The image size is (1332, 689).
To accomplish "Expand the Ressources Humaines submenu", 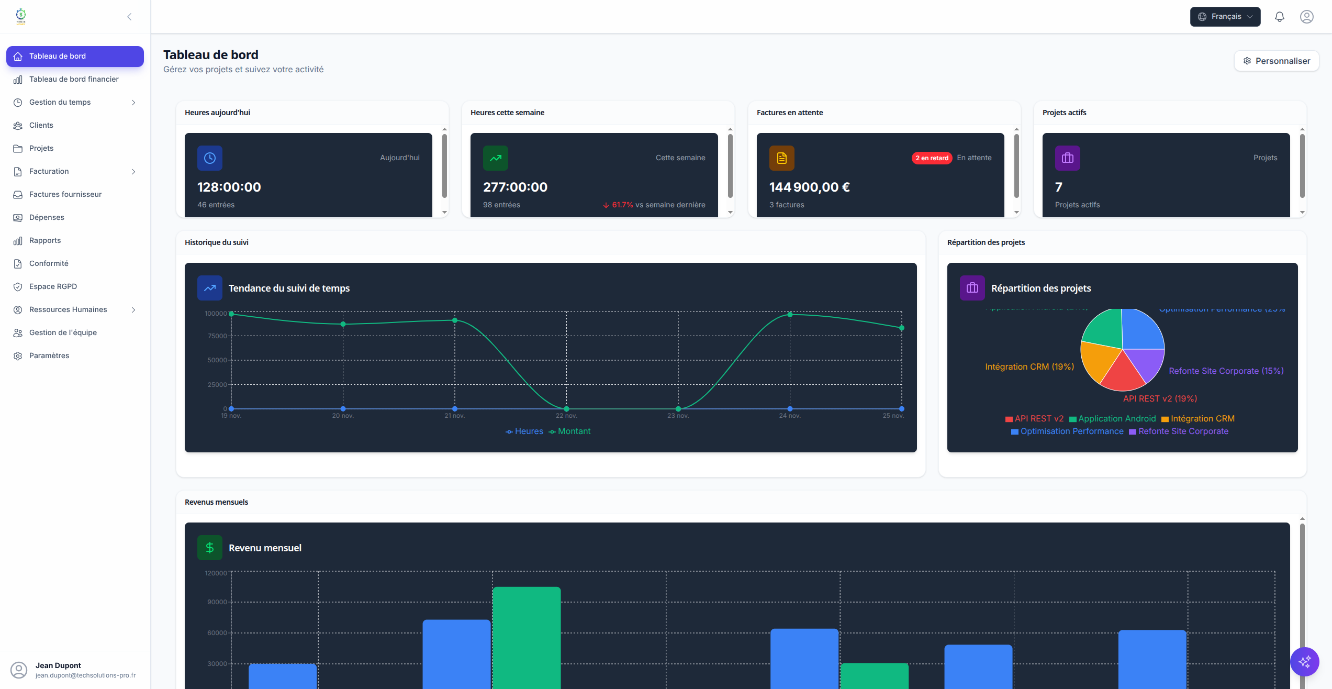I will [133, 309].
